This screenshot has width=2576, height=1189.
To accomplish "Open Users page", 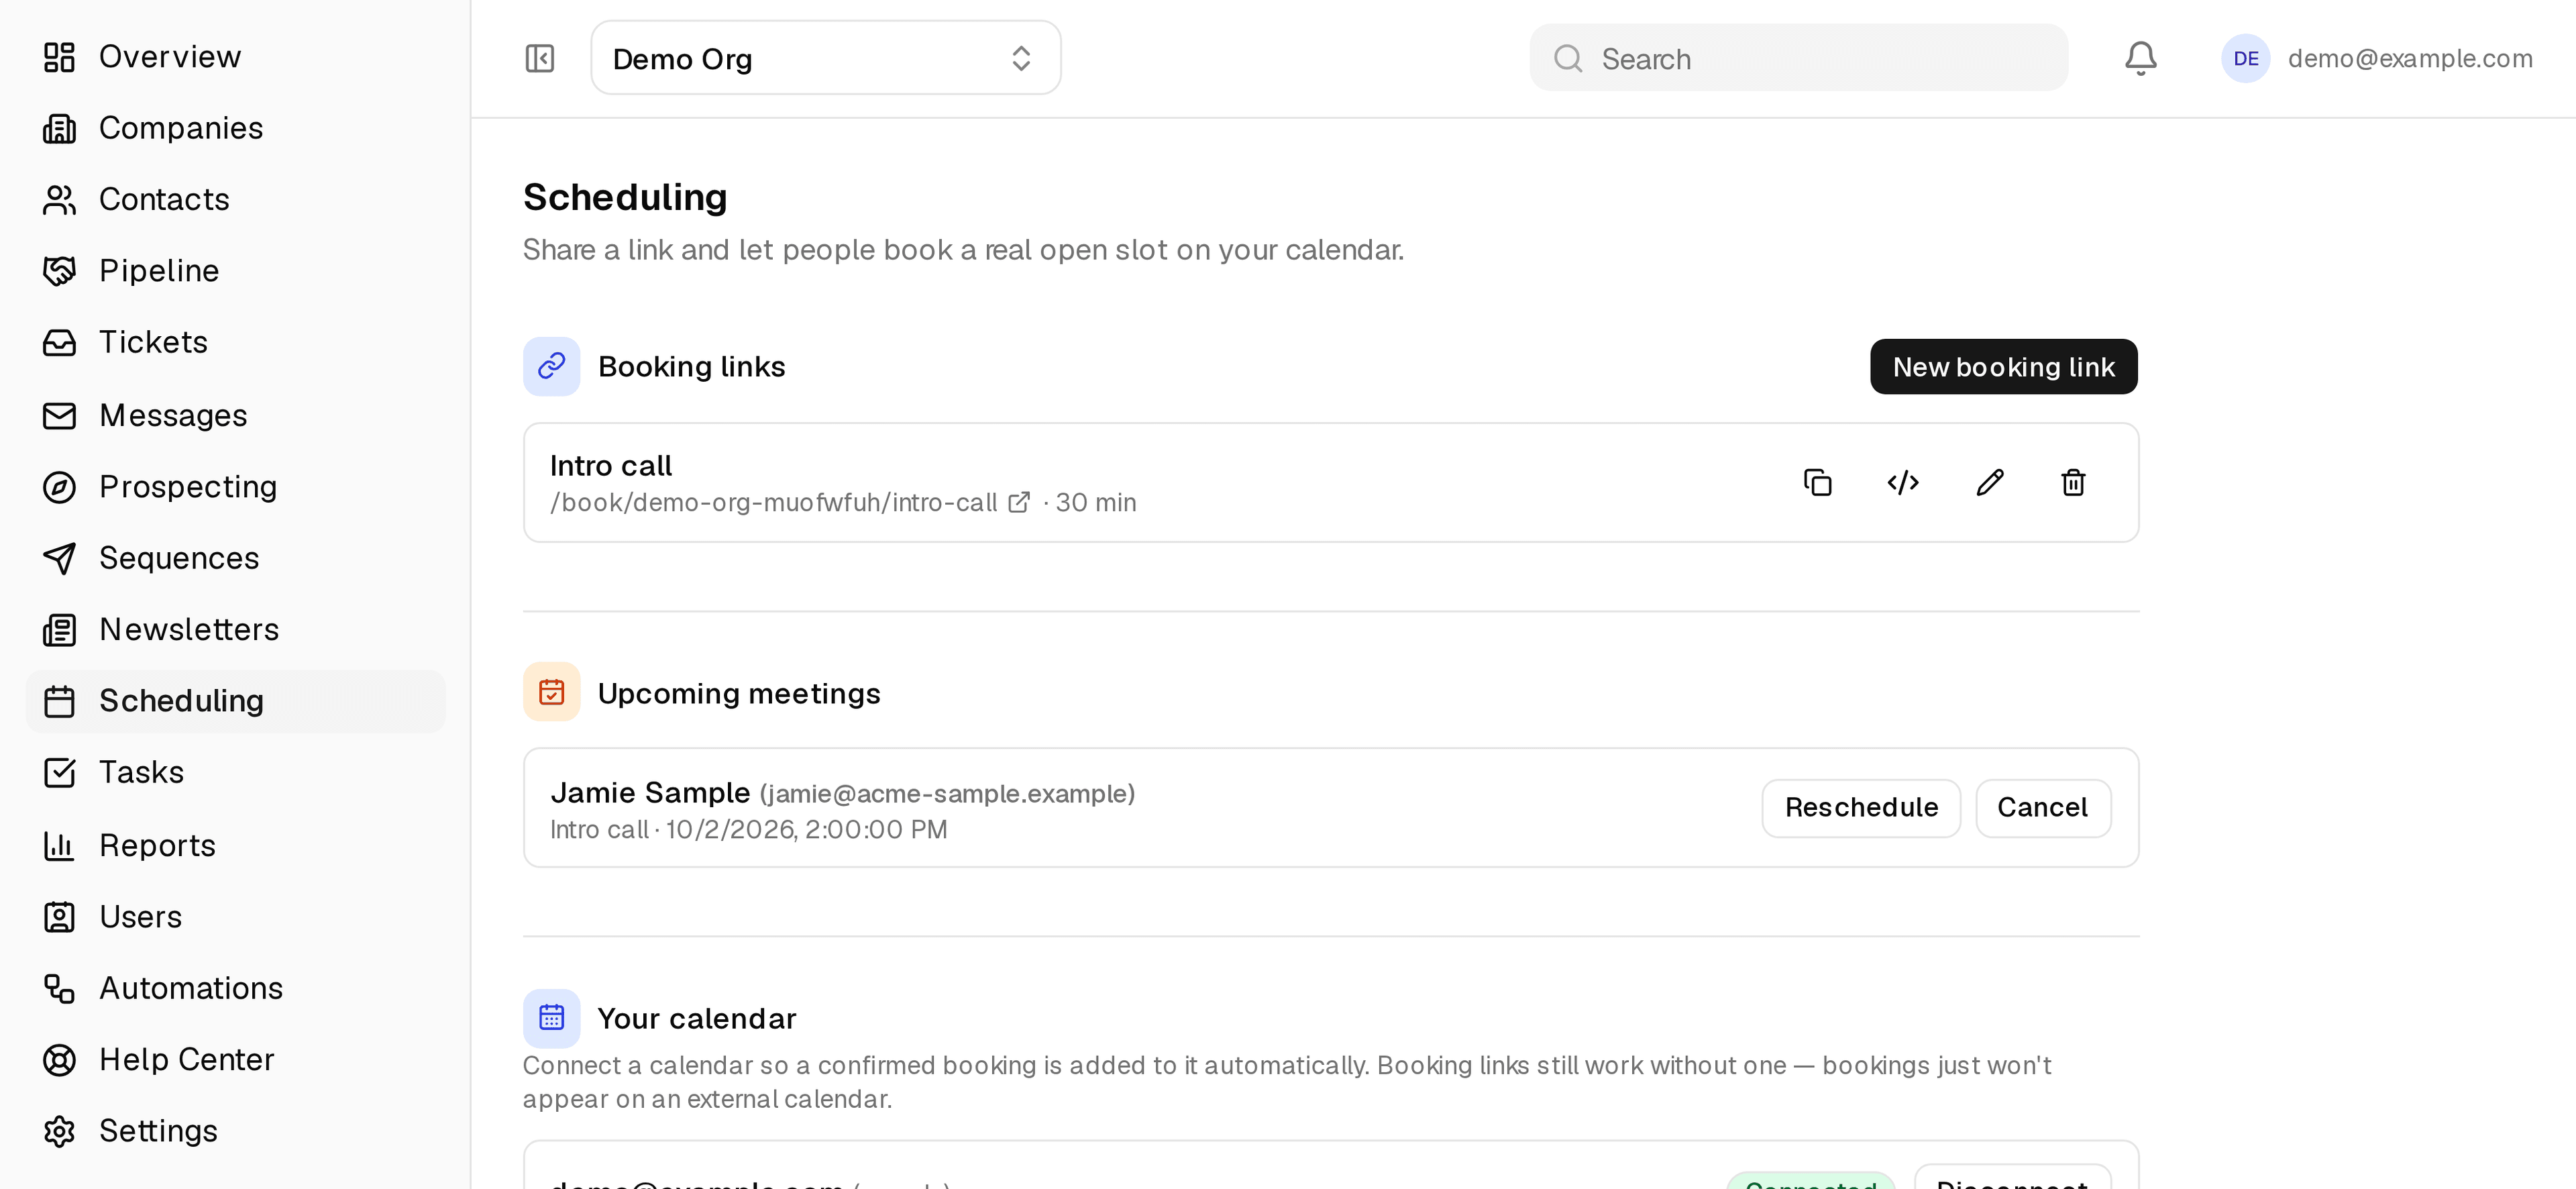I will coord(236,916).
